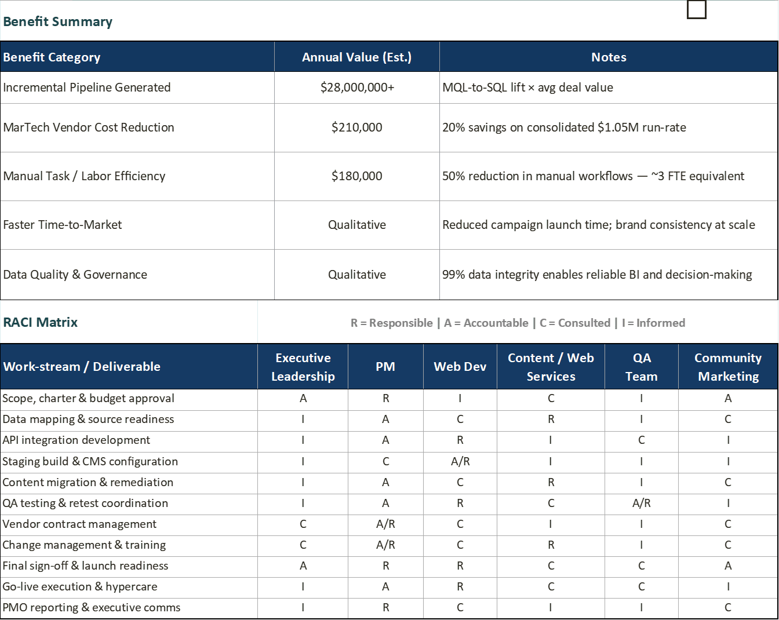Image resolution: width=779 pixels, height=620 pixels.
Task: Select Qualitative value for Faster Time-to-Market
Action: tap(357, 225)
